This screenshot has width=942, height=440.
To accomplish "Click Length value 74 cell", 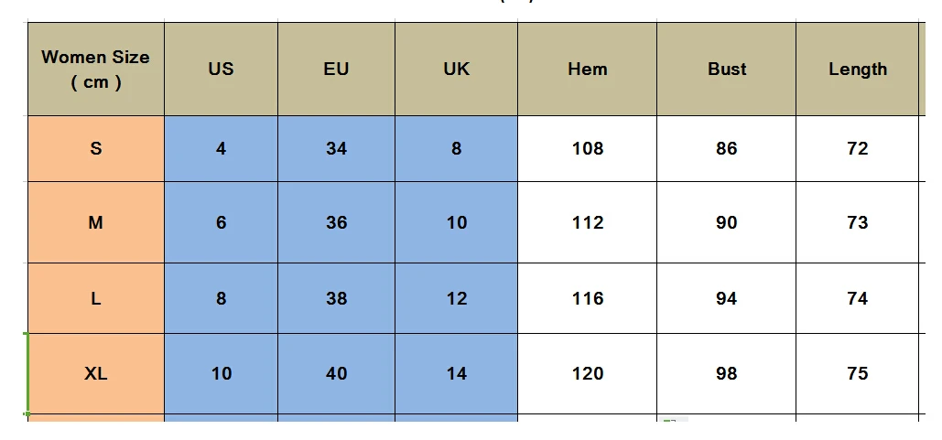I will (857, 298).
